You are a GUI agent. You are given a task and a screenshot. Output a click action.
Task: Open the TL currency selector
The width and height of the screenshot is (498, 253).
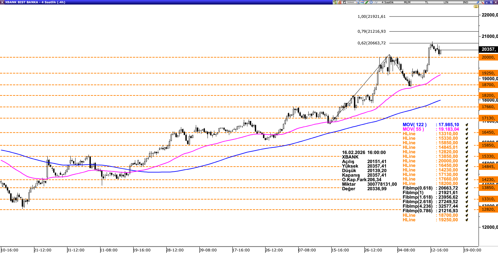click(426, 2)
